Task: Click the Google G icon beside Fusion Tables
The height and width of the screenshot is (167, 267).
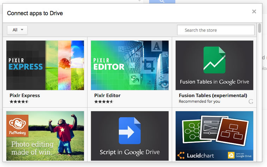Action: pyautogui.click(x=251, y=102)
